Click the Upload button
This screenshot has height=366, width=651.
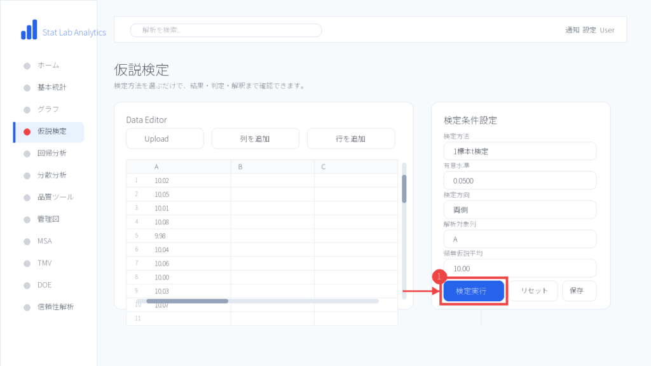165,139
